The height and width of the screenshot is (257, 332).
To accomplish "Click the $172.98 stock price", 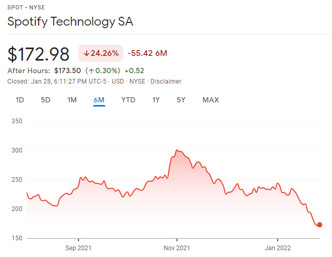I will coord(39,54).
